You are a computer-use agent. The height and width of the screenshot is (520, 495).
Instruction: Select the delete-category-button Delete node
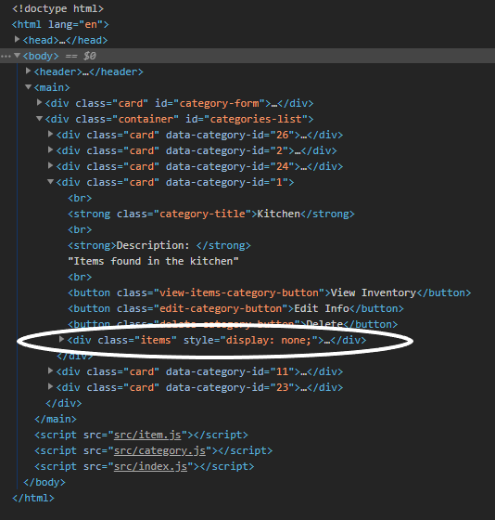[233, 324]
